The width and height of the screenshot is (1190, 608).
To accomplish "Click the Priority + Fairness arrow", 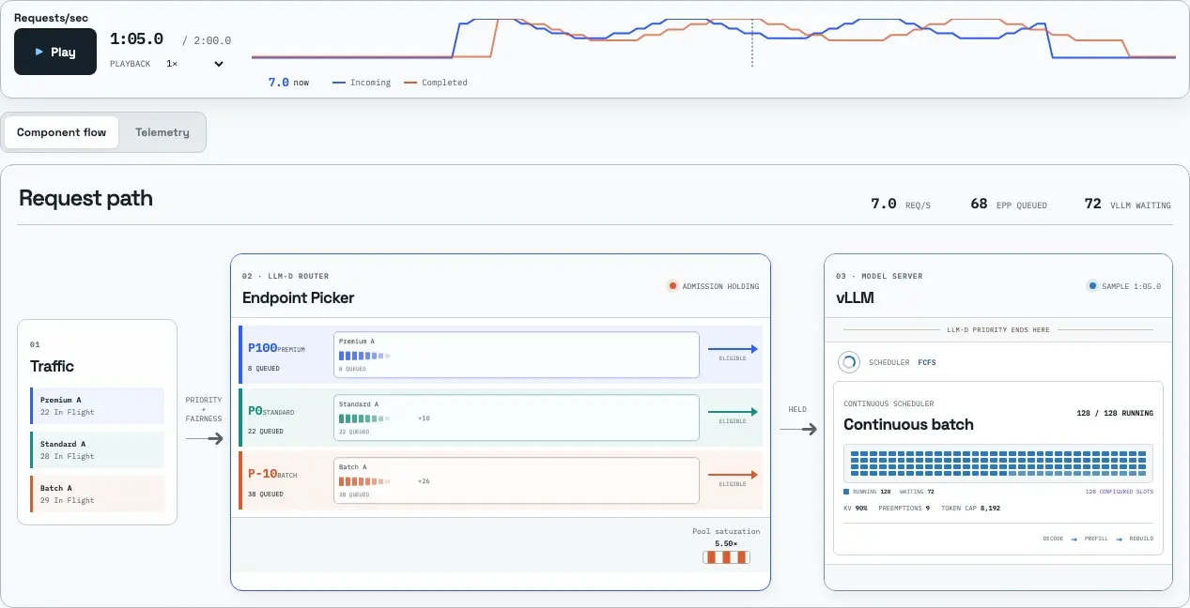I will [x=204, y=438].
